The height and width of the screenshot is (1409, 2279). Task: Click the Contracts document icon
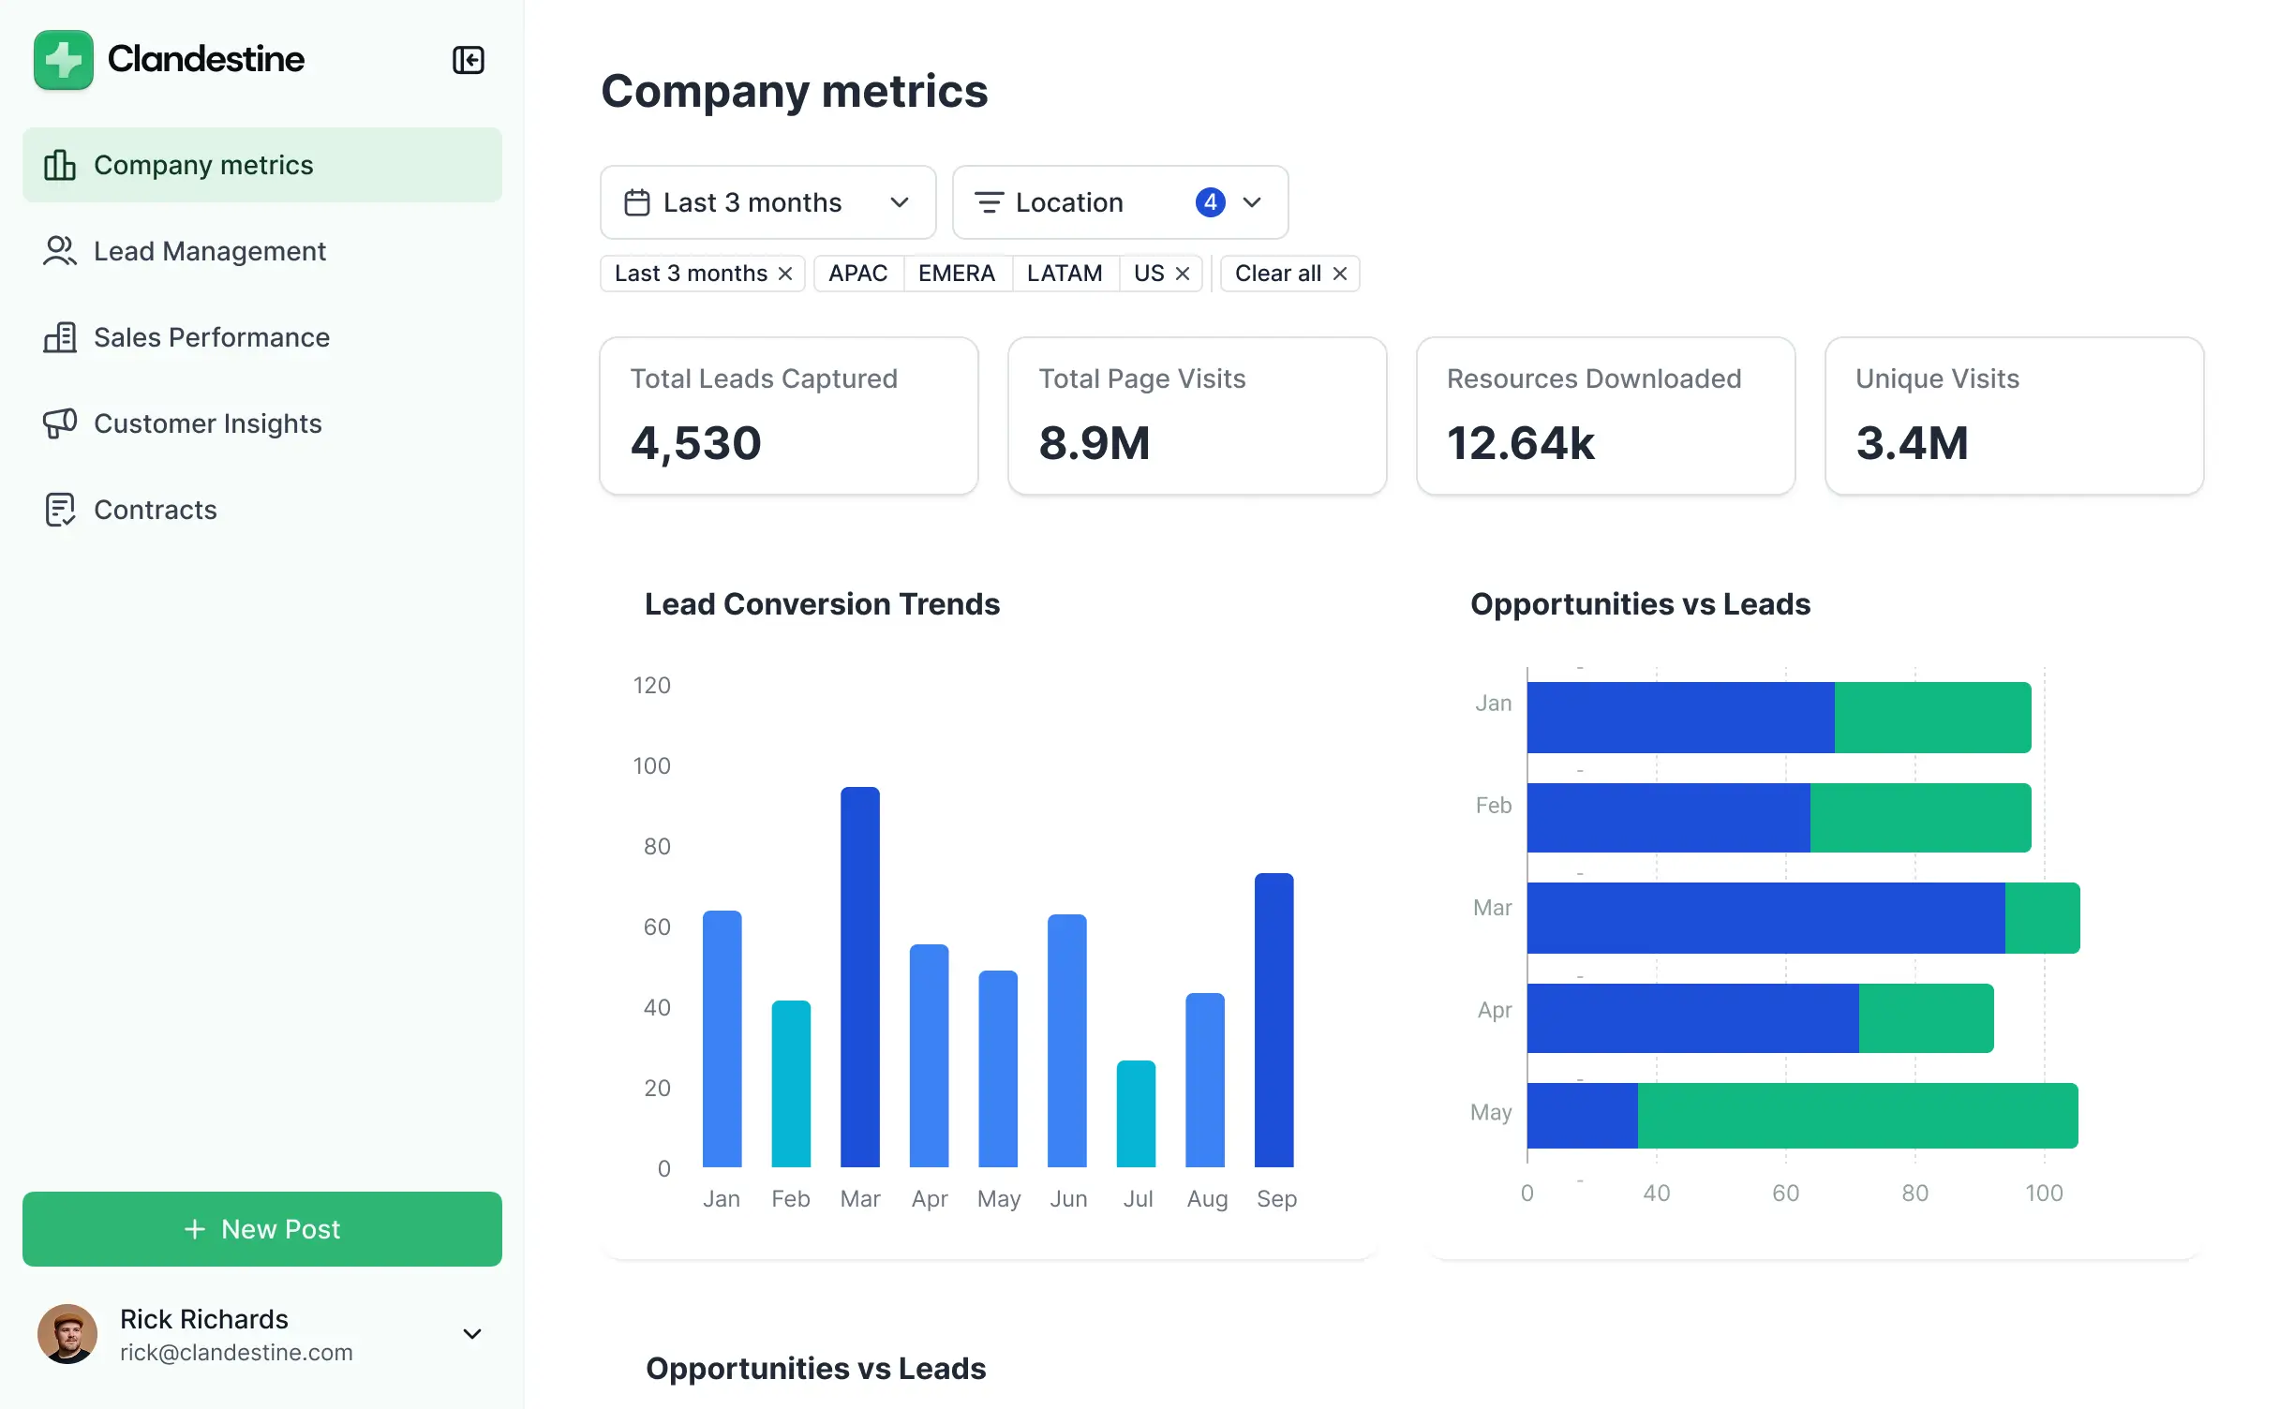tap(60, 510)
